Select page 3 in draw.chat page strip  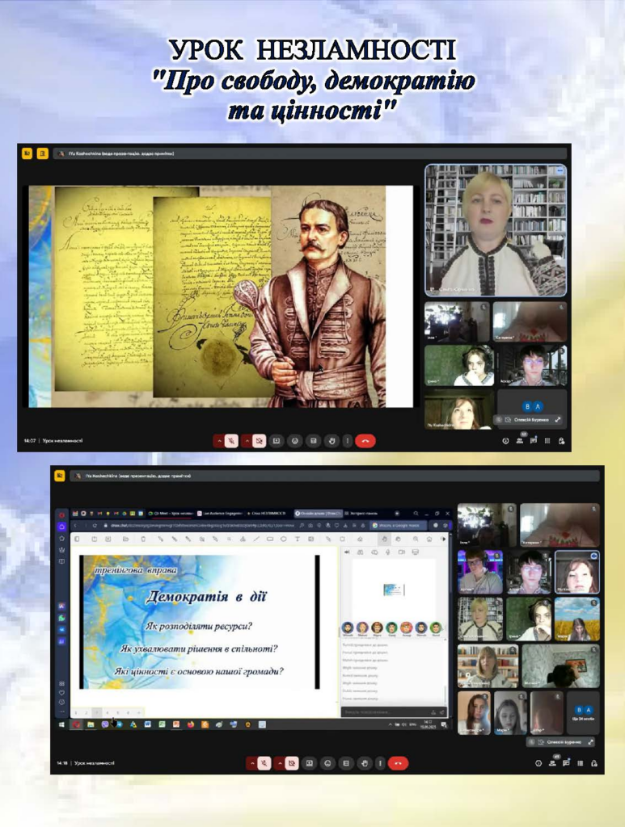pos(97,712)
